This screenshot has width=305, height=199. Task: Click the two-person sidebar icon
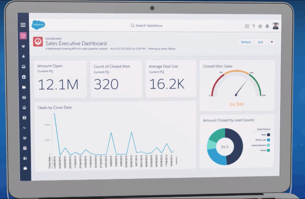(25, 158)
